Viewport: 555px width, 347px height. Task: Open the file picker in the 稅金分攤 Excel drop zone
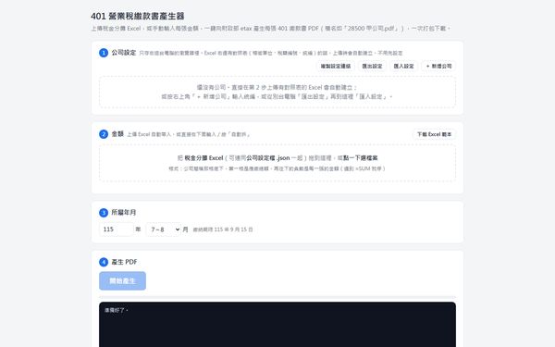coord(277,163)
